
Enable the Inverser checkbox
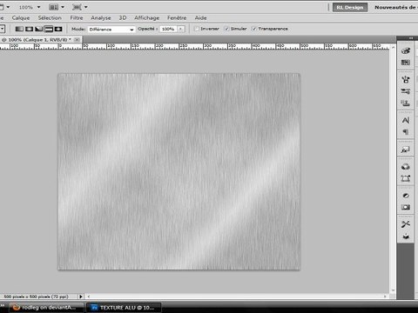pos(197,29)
